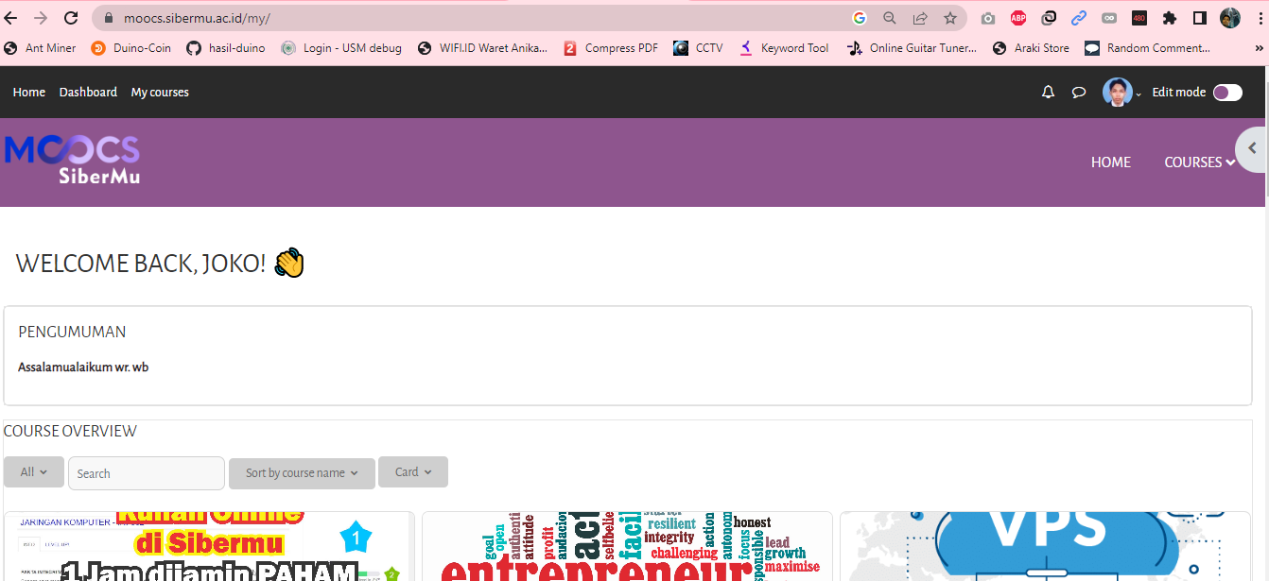Reload the page with browser refresh icon
The width and height of the screenshot is (1269, 581).
[71, 18]
